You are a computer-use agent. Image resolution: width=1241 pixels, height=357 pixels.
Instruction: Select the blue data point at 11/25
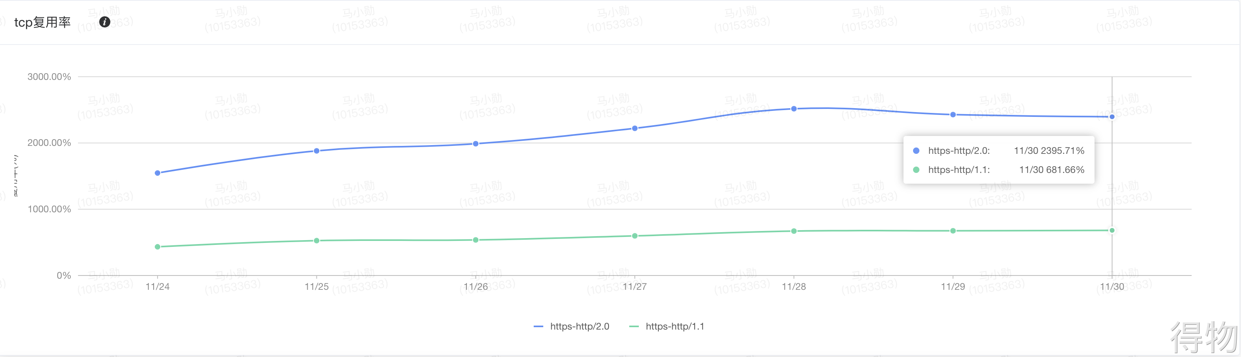pos(316,151)
